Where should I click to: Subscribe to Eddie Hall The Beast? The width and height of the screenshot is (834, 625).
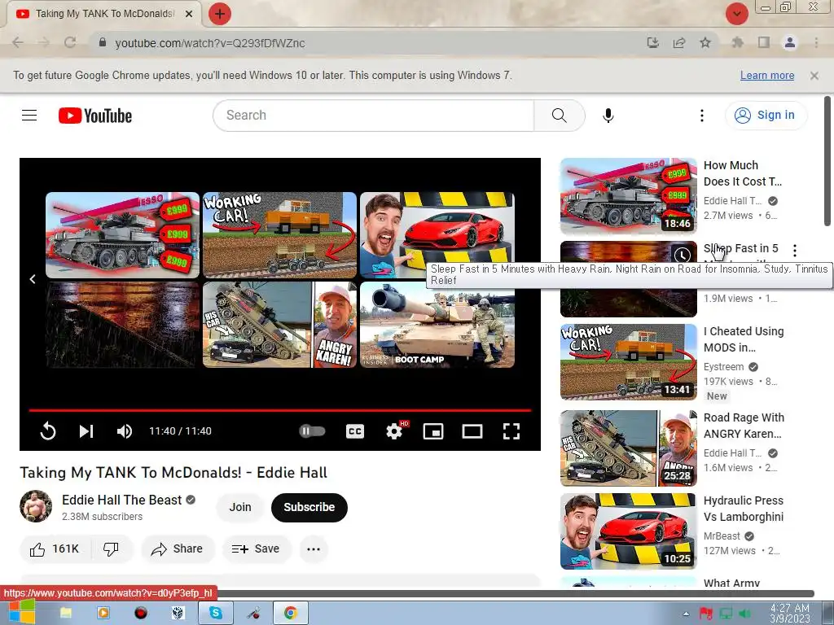[309, 507]
